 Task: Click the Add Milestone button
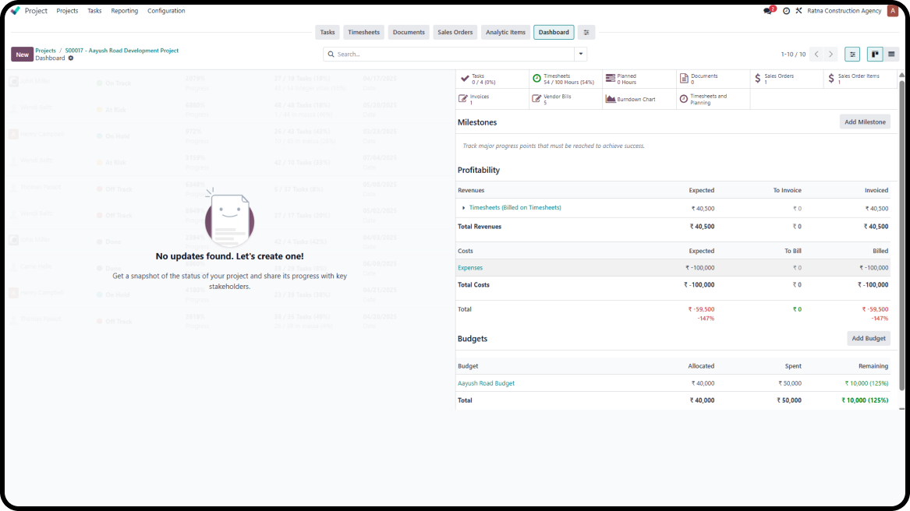point(865,122)
